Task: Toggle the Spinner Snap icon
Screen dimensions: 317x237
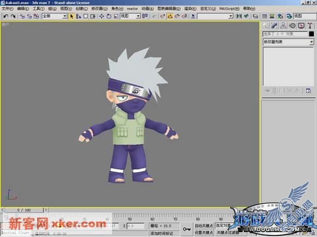Action: (x=184, y=16)
